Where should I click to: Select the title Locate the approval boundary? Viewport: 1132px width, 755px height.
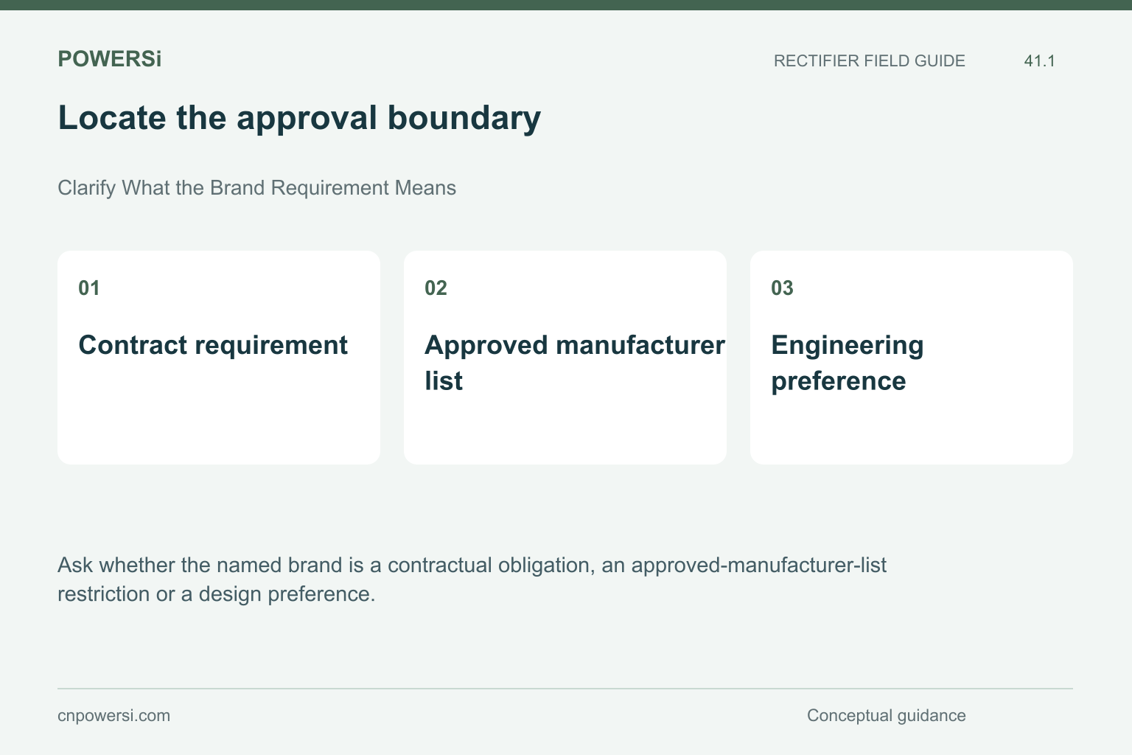point(299,118)
